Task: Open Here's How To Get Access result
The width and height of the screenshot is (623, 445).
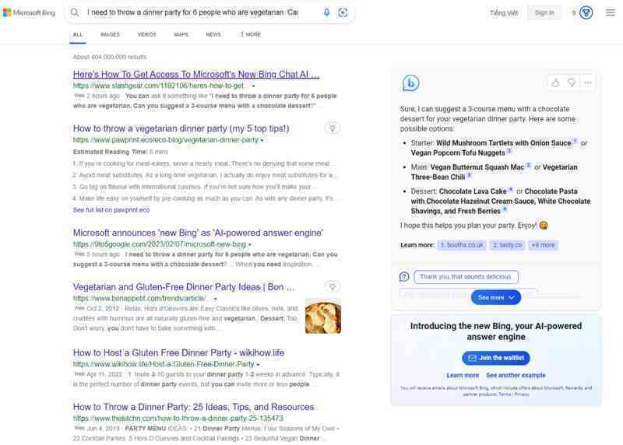Action: (196, 74)
